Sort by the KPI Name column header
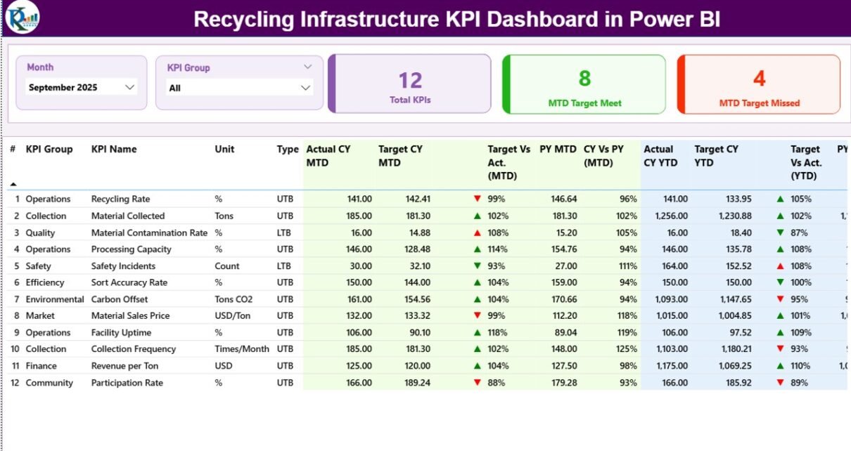The image size is (851, 451). pos(114,149)
